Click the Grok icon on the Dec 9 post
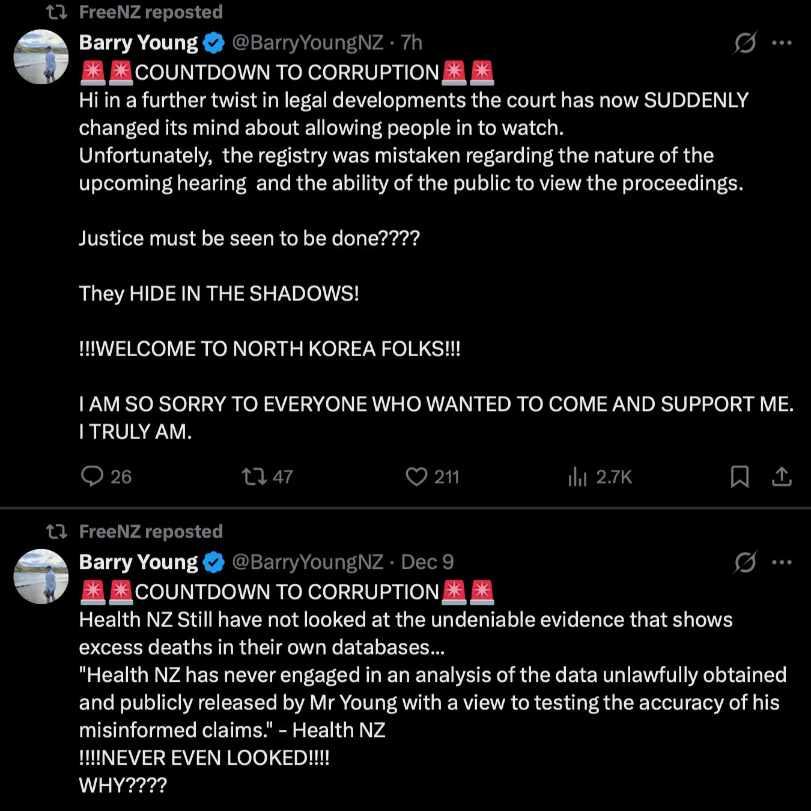 click(745, 562)
